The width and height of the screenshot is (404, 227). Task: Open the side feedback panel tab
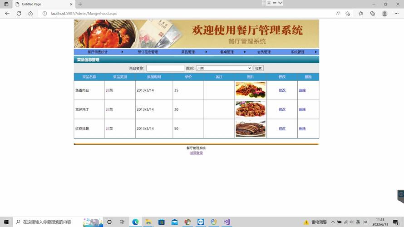[401, 196]
